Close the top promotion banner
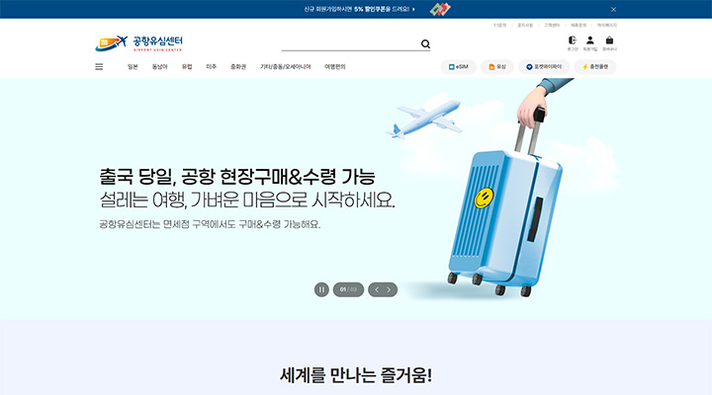712x395 pixels. coord(613,9)
